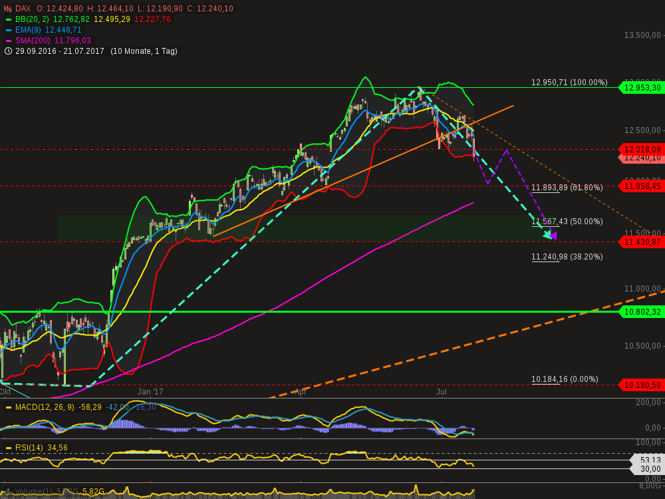The width and height of the screenshot is (665, 499).
Task: Click the RSI value 34,56
Action: (x=57, y=448)
